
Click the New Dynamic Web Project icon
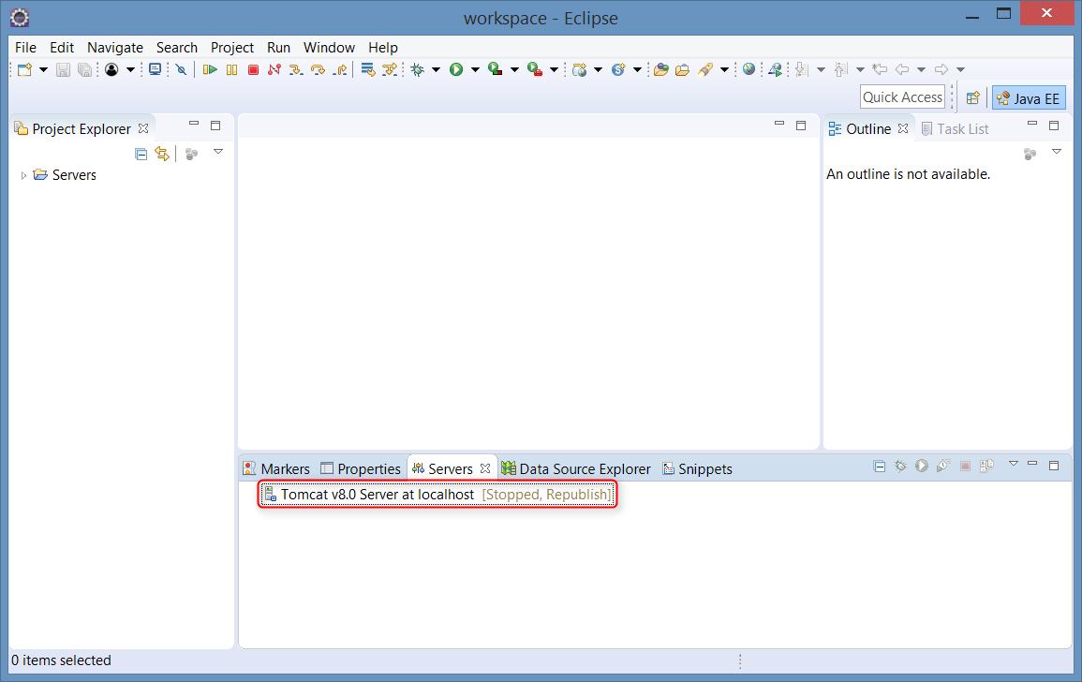(x=580, y=69)
